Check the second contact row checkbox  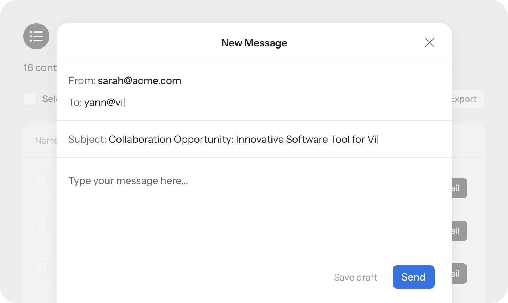[41, 225]
